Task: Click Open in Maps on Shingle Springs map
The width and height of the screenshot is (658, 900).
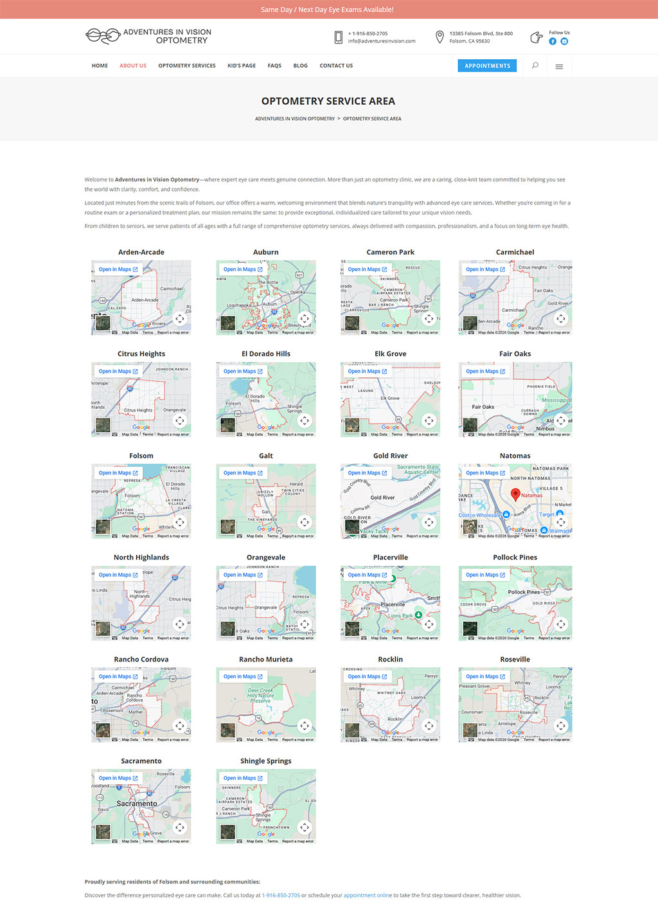Action: pos(243,779)
